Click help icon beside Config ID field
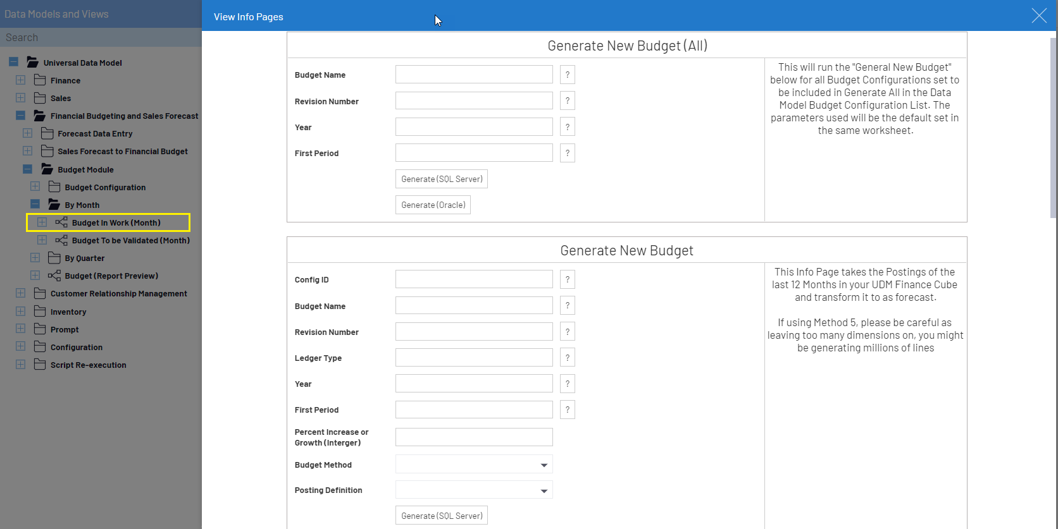The image size is (1058, 529). click(568, 279)
